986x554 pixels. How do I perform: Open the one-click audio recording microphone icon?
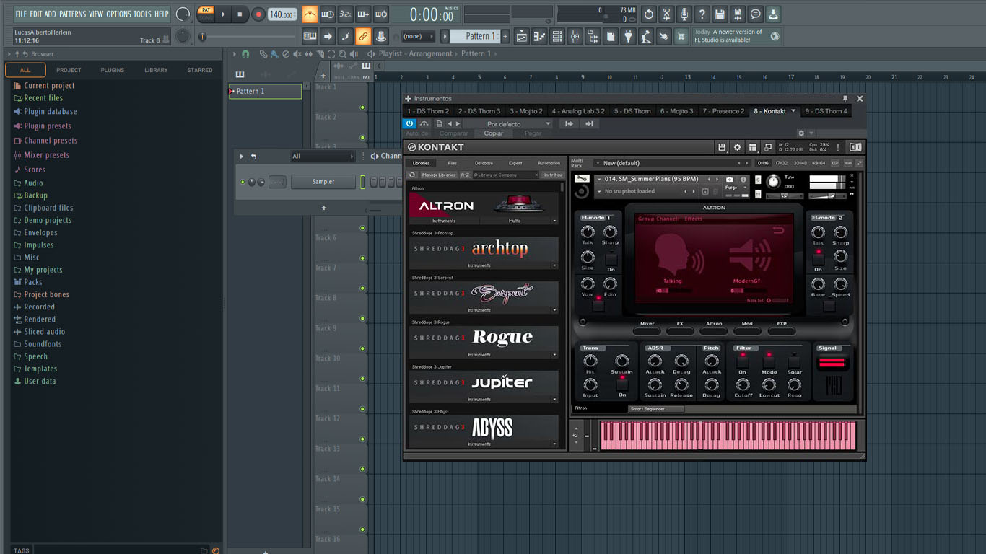[684, 14]
